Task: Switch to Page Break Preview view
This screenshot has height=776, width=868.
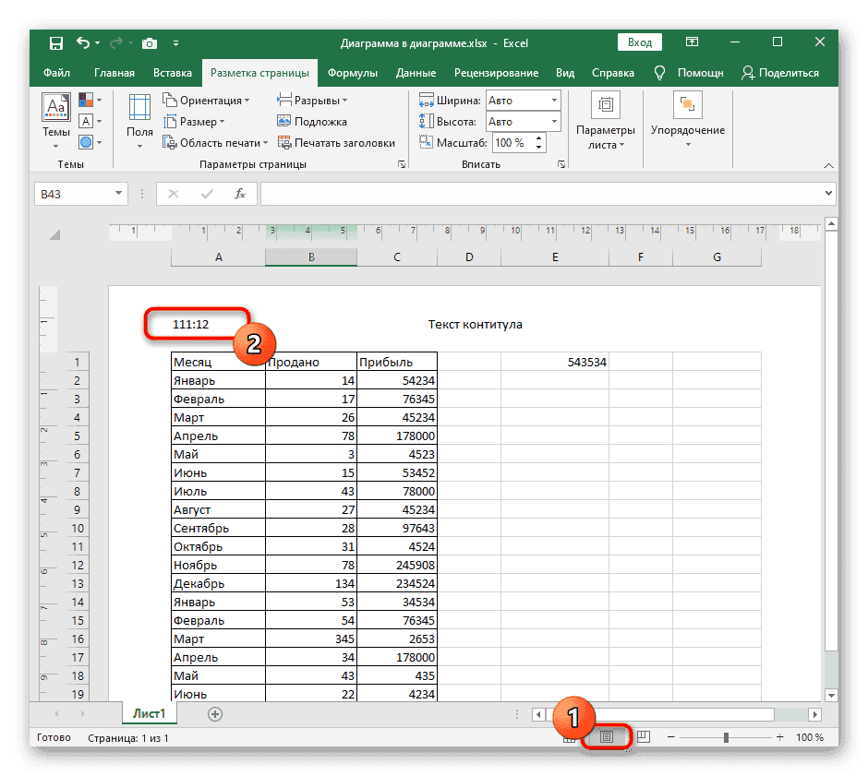Action: (645, 737)
